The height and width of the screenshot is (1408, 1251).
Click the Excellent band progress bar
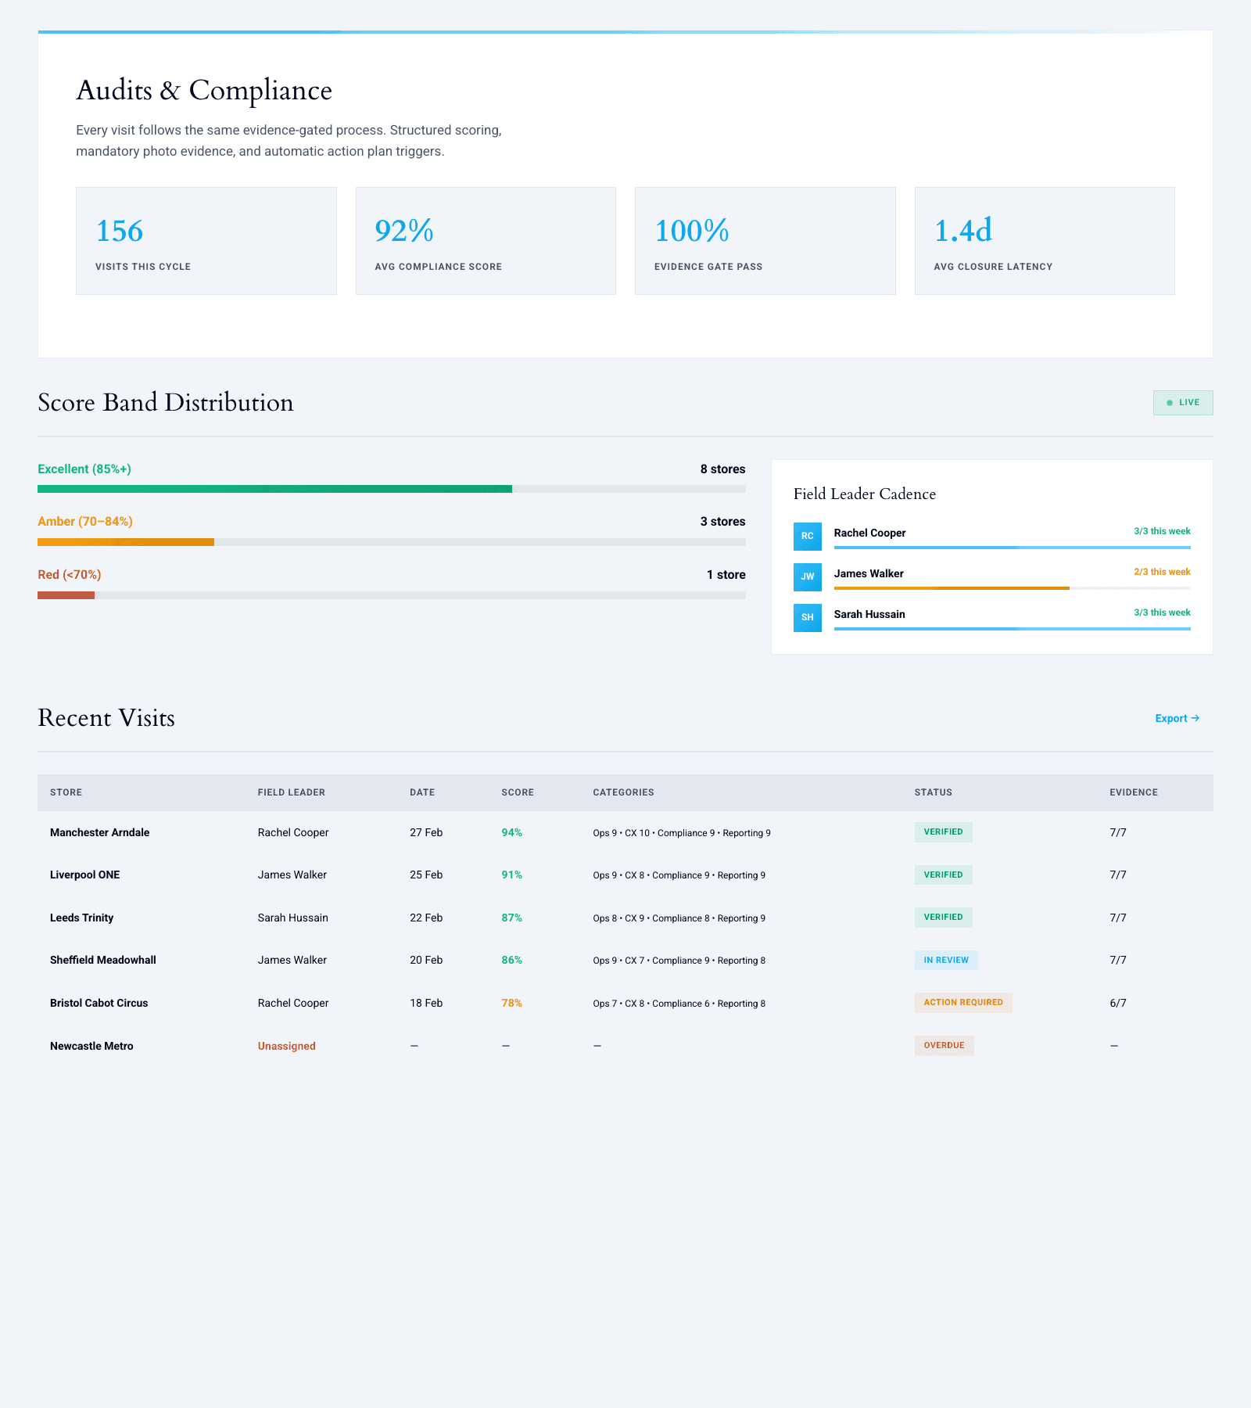(391, 489)
